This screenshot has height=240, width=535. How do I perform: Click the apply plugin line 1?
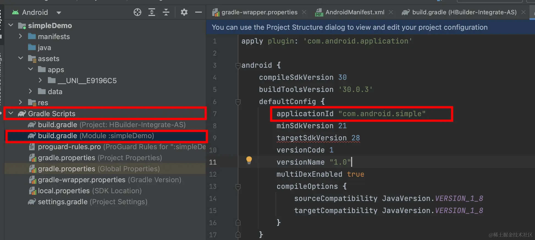(327, 41)
